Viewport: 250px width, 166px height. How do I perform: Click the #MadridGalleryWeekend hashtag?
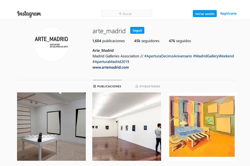point(214,56)
